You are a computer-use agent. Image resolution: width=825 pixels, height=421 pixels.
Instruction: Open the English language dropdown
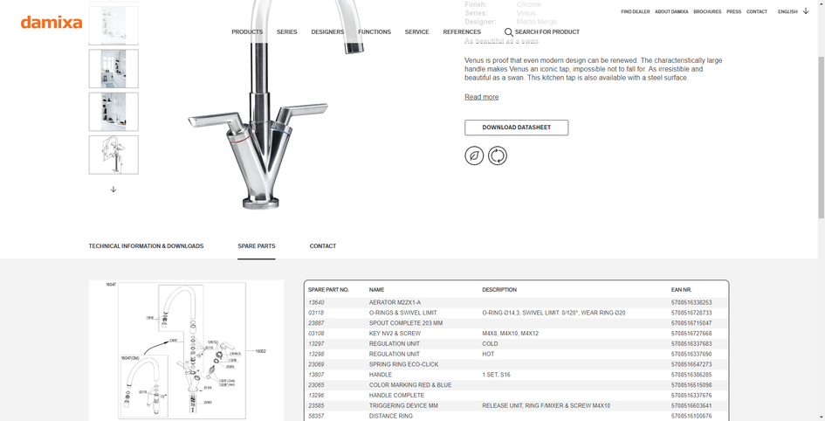click(793, 12)
